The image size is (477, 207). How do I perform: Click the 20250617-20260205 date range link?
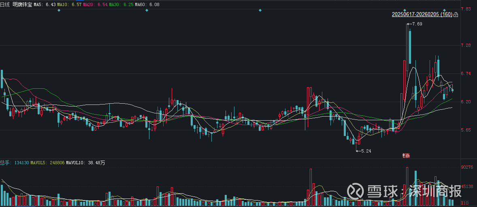pyautogui.click(x=422, y=15)
